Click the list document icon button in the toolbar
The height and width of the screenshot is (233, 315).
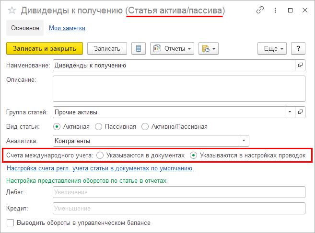139,49
